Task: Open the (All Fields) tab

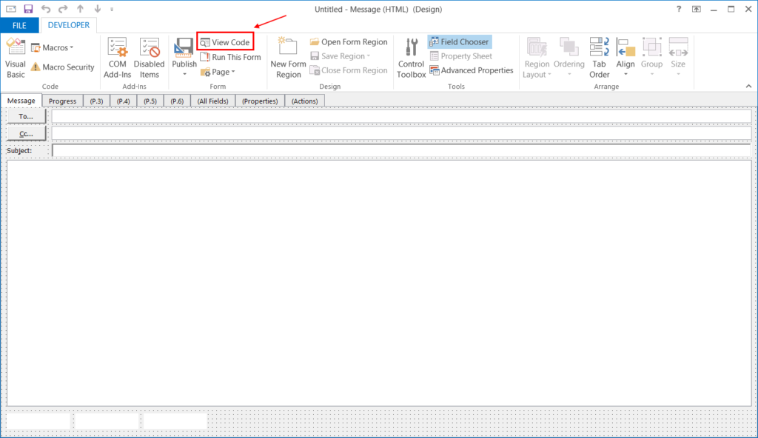Action: [212, 101]
